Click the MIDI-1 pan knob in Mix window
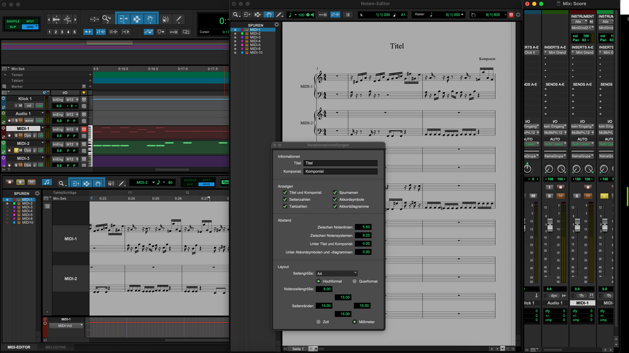629x353 pixels. tap(576, 168)
